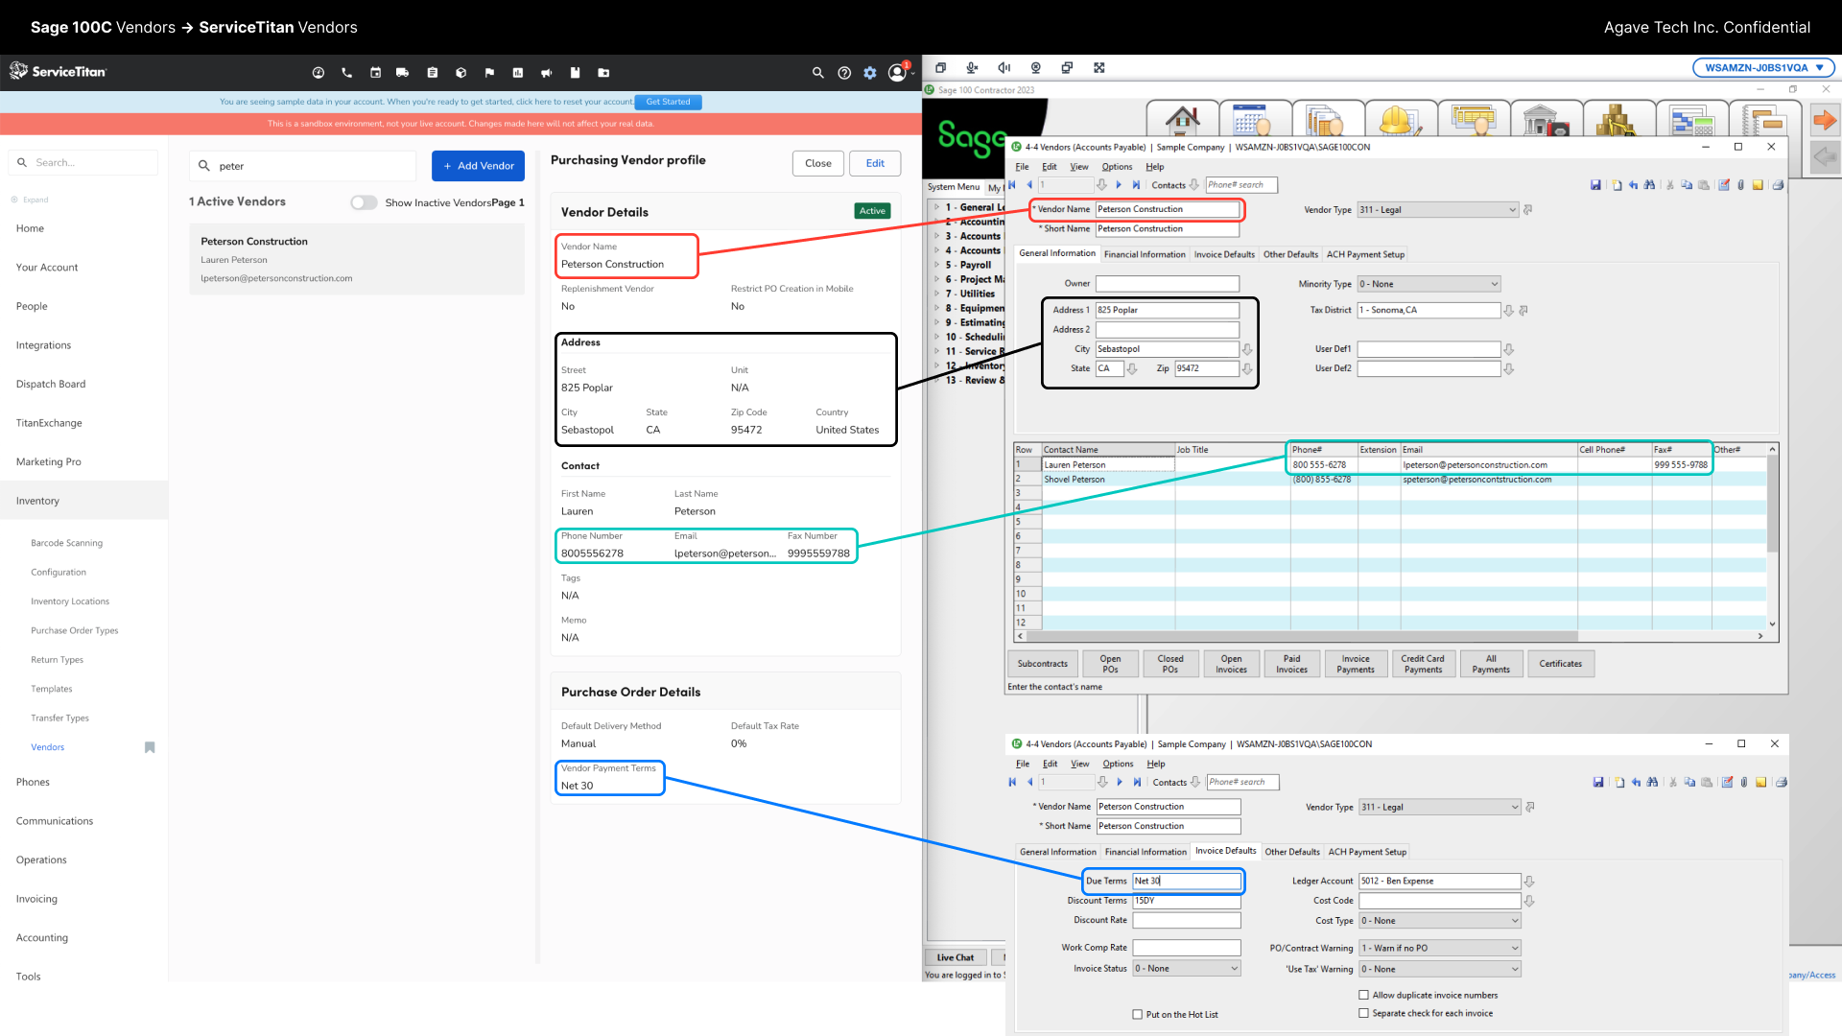1842x1036 pixels.
Task: Open Other Defaults tab in upper Vendors window
Action: point(1290,255)
